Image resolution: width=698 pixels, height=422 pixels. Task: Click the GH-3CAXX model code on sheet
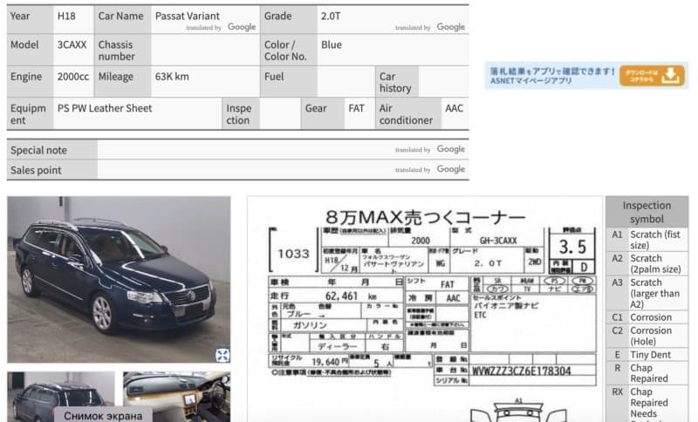pyautogui.click(x=498, y=241)
